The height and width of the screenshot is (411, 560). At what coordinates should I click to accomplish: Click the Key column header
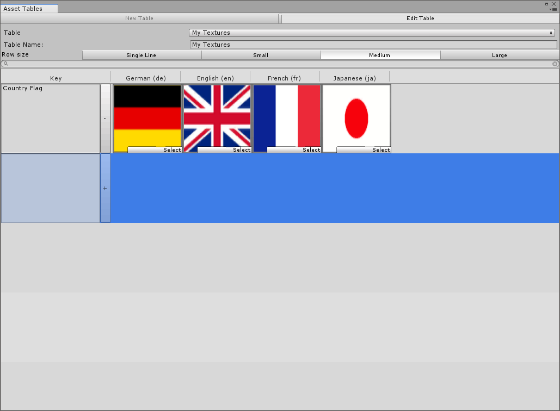pos(56,77)
